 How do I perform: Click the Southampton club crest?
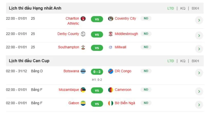tap(83, 47)
